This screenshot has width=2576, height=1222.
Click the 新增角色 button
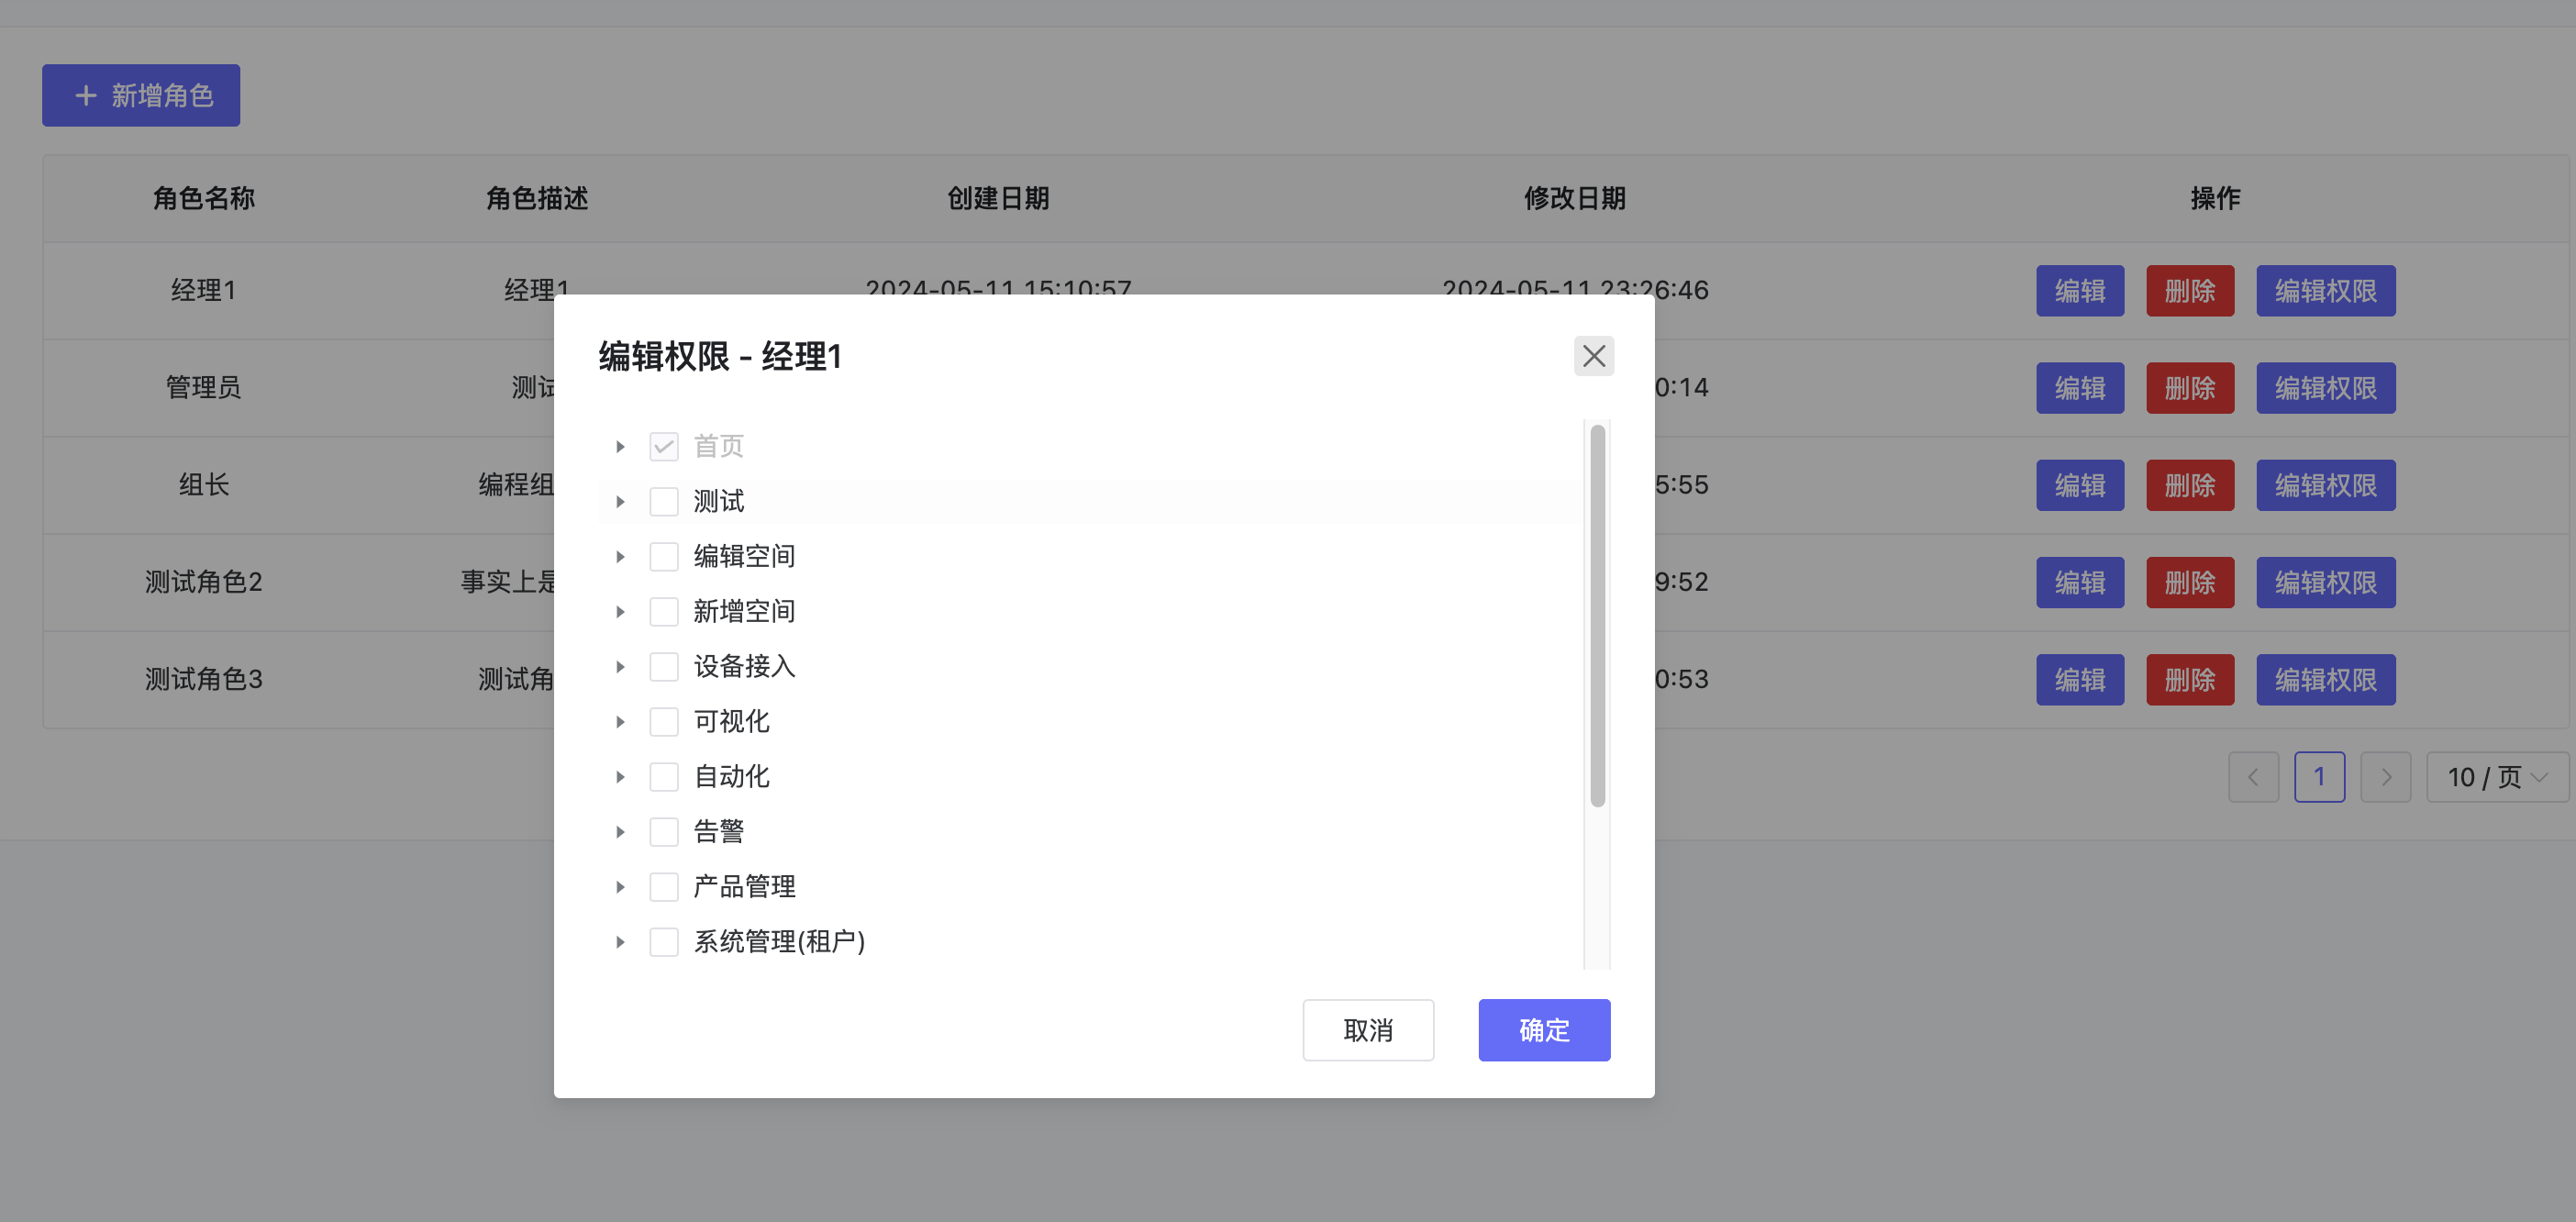coord(141,95)
